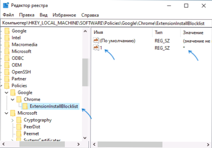Viewport: 212px width, 148px height.
Task: Click the tree pane scroll-down arrow
Action: pos(85,138)
